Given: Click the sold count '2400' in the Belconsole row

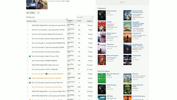Looking at the screenshot, I should pyautogui.click(x=79, y=87).
